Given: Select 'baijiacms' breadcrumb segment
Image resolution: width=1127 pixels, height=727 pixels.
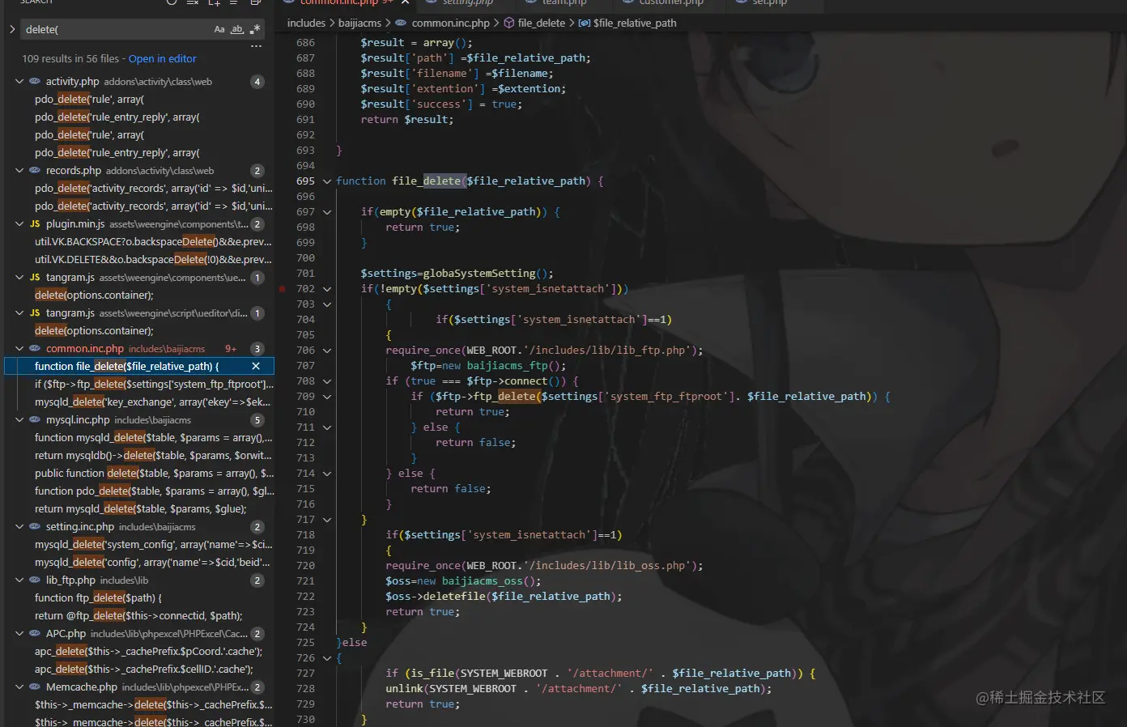Looking at the screenshot, I should 359,23.
